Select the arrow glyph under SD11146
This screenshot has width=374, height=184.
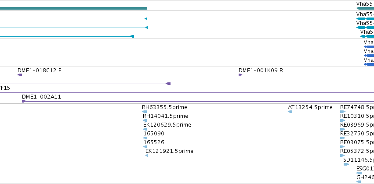346,164
